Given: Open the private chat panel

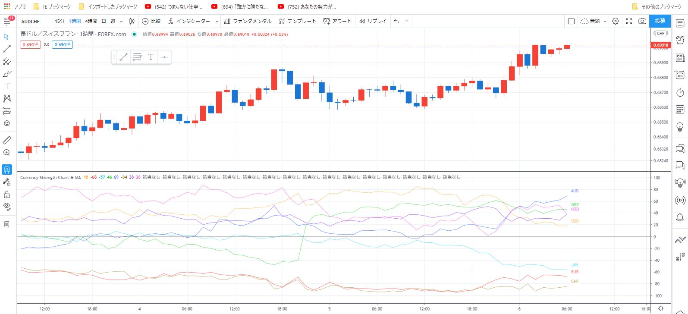Looking at the screenshot, I should [680, 165].
